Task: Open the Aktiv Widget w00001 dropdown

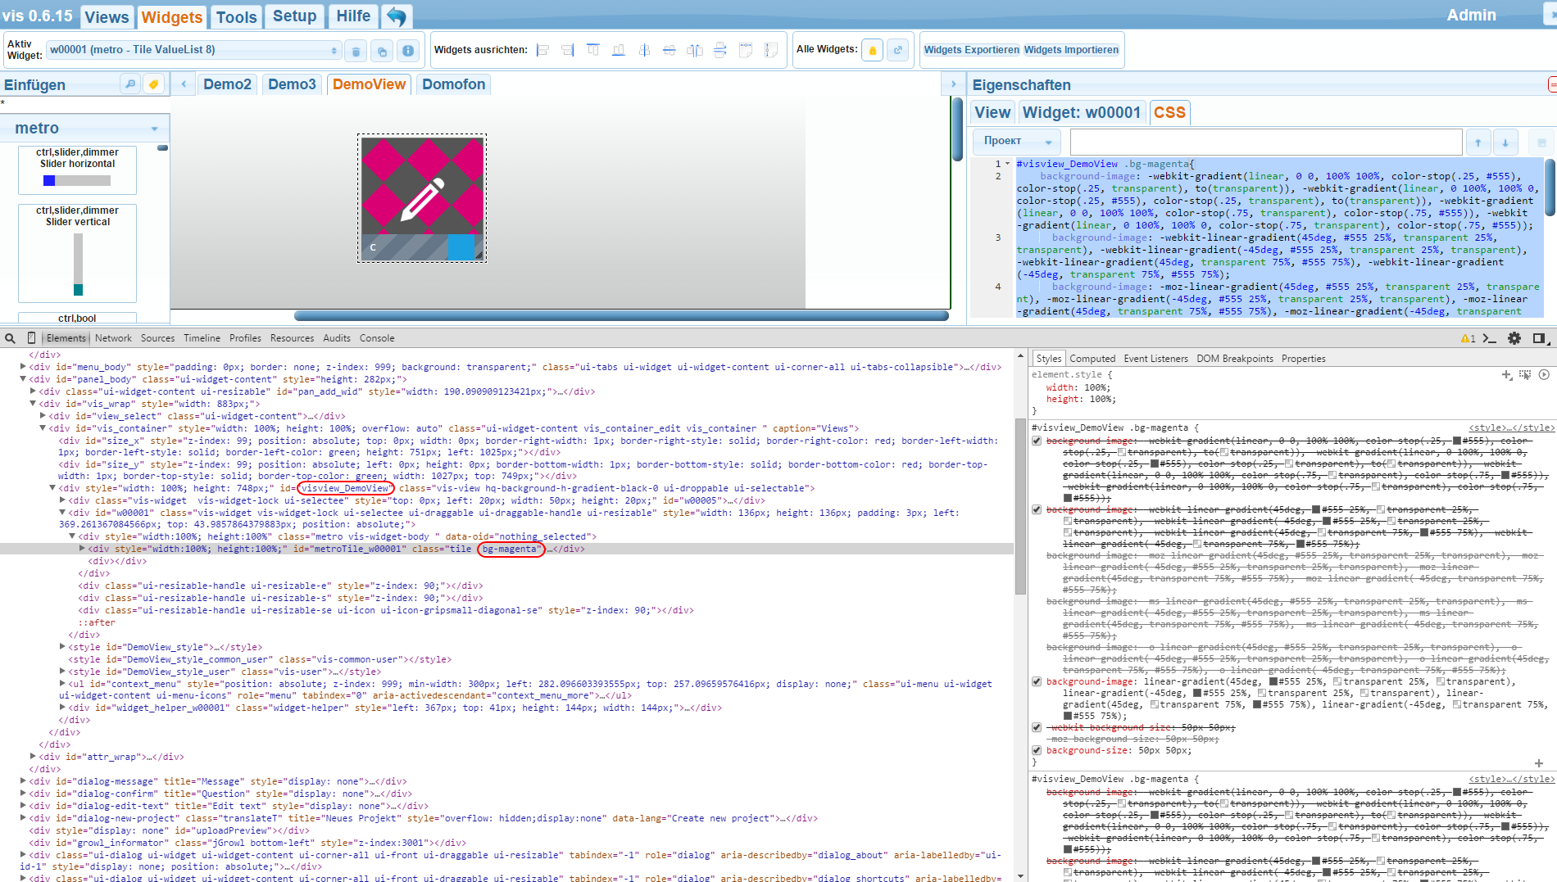Action: pyautogui.click(x=193, y=50)
